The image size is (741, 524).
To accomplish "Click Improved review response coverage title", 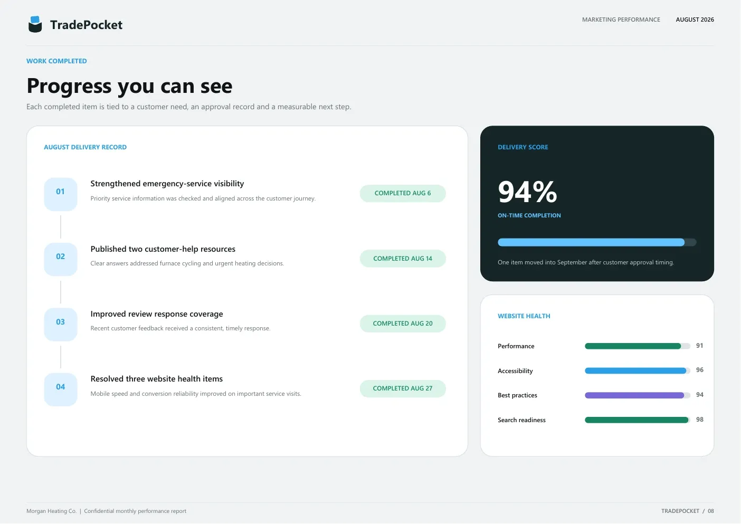I will (157, 314).
